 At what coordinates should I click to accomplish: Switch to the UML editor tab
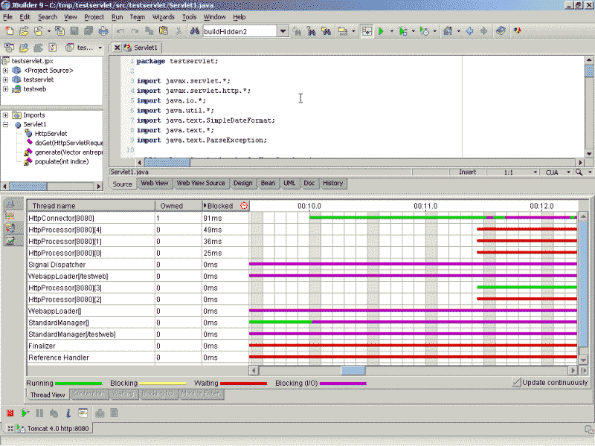(289, 183)
